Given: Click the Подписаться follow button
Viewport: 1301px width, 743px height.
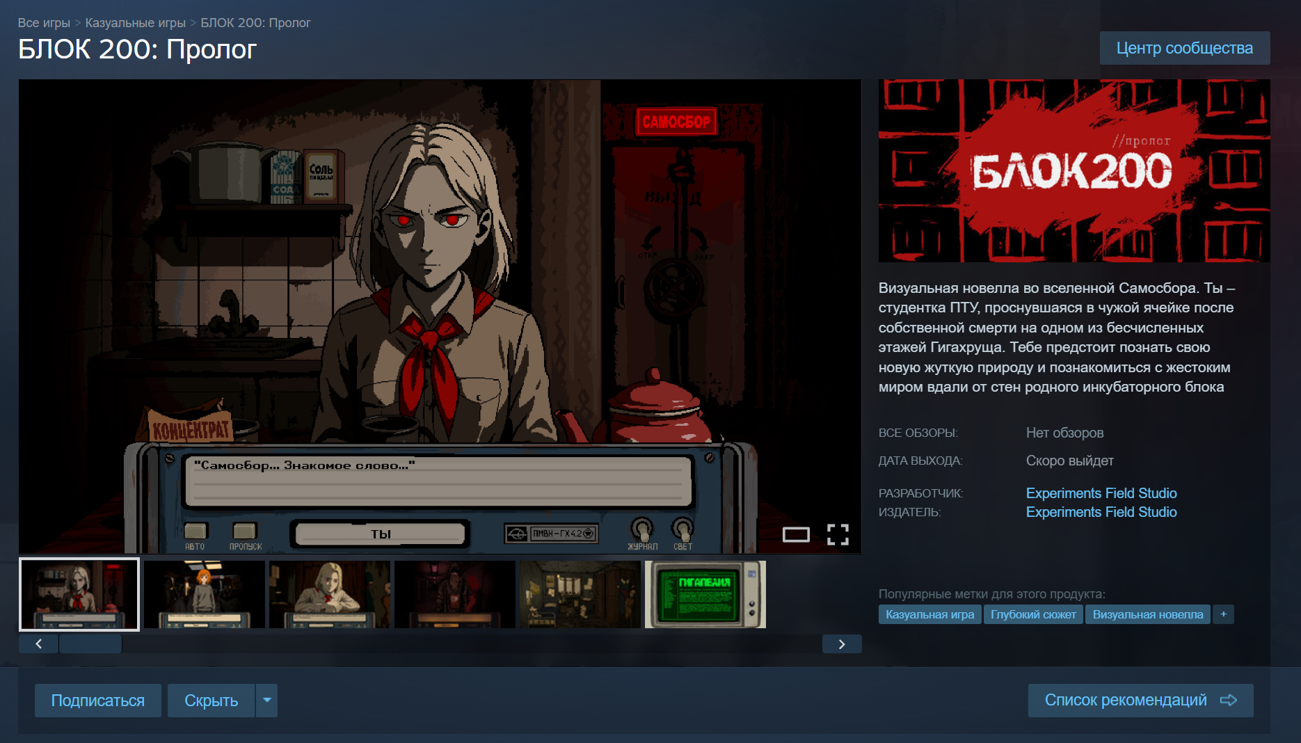Looking at the screenshot, I should (x=98, y=701).
